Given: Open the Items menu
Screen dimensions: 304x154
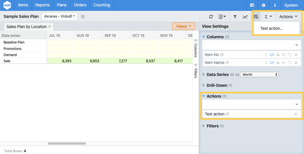Looking at the screenshot, I should (x=23, y=5).
